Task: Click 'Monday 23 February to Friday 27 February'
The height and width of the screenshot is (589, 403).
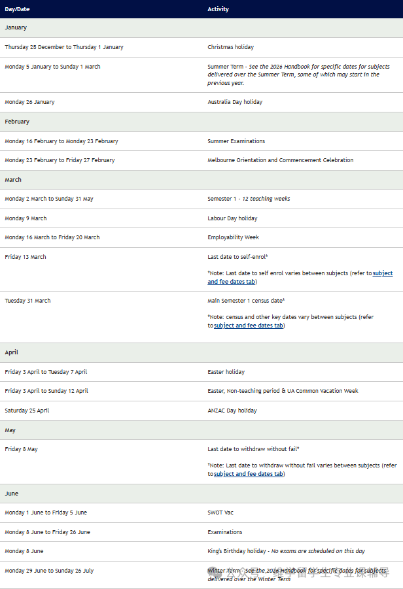Action: pos(60,160)
